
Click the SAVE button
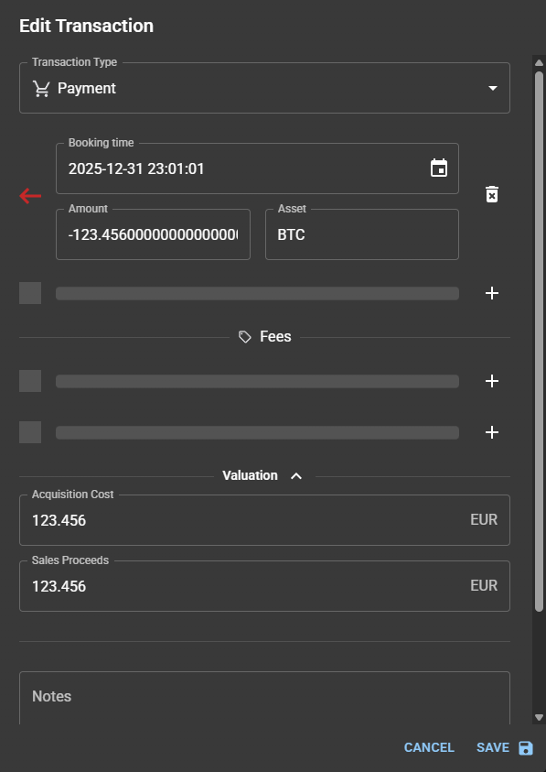(x=505, y=747)
